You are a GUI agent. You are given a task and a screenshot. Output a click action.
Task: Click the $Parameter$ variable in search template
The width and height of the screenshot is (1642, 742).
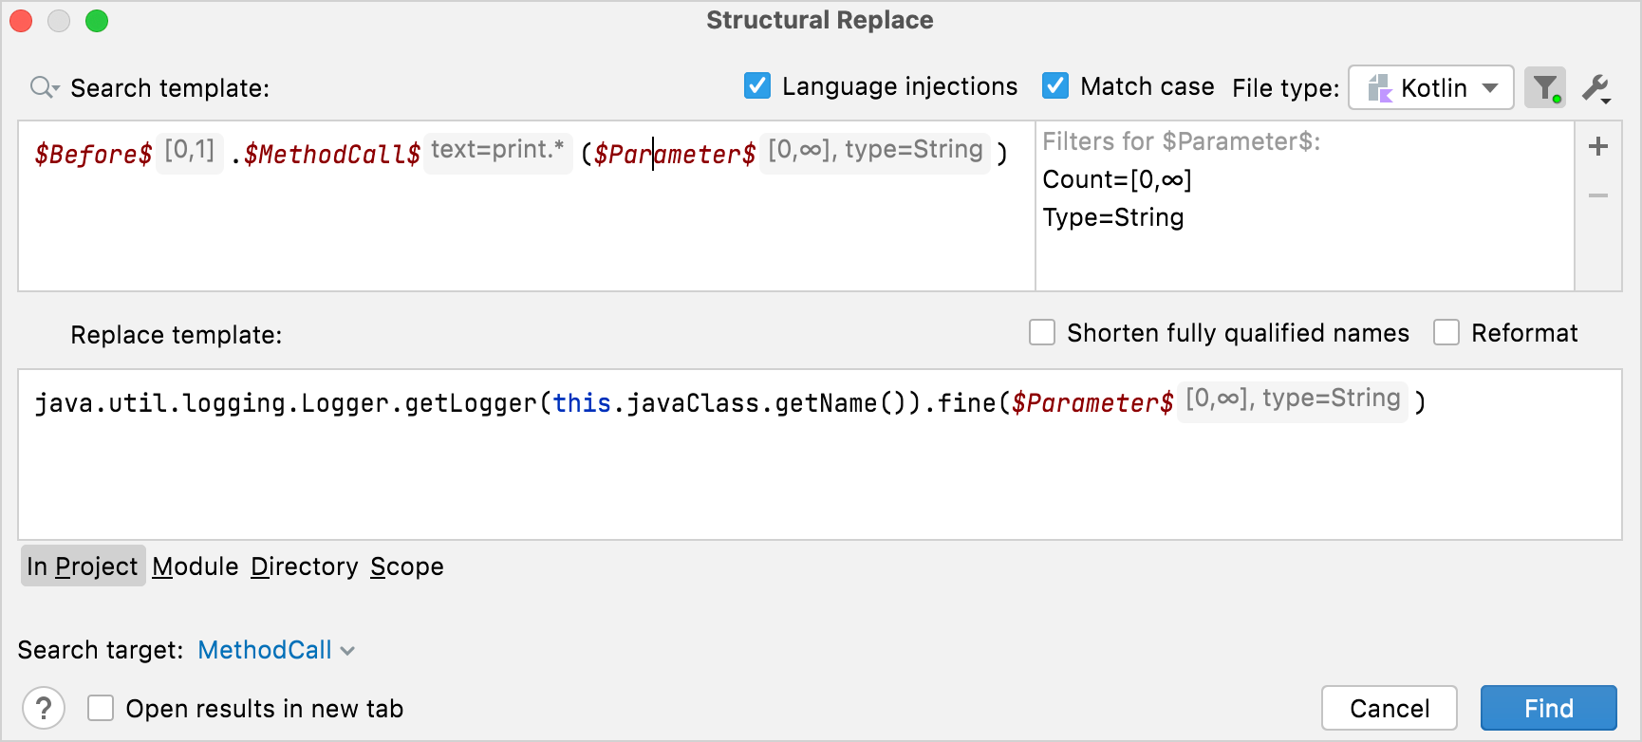675,154
